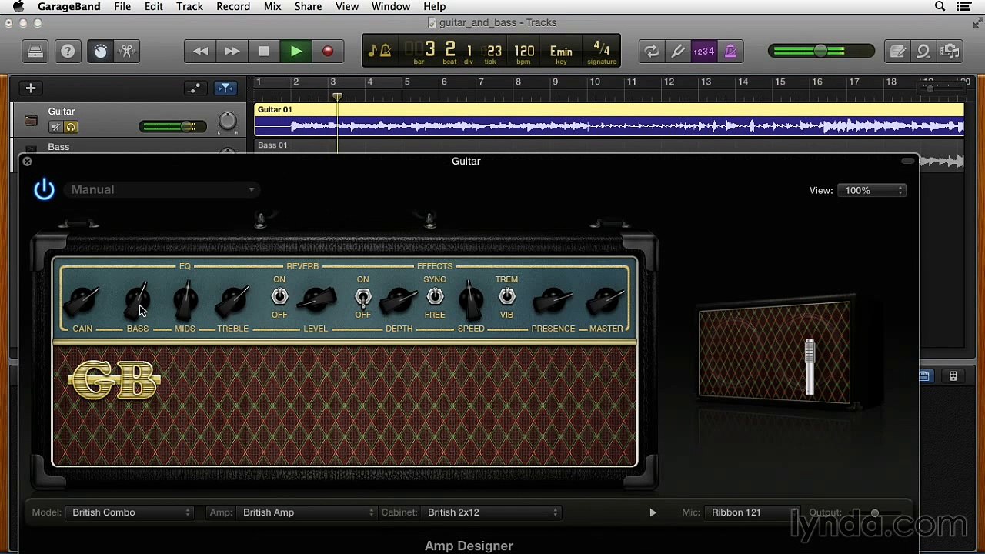Flip the Effects ON/OFF switch
The width and height of the screenshot is (985, 554).
pos(362,297)
